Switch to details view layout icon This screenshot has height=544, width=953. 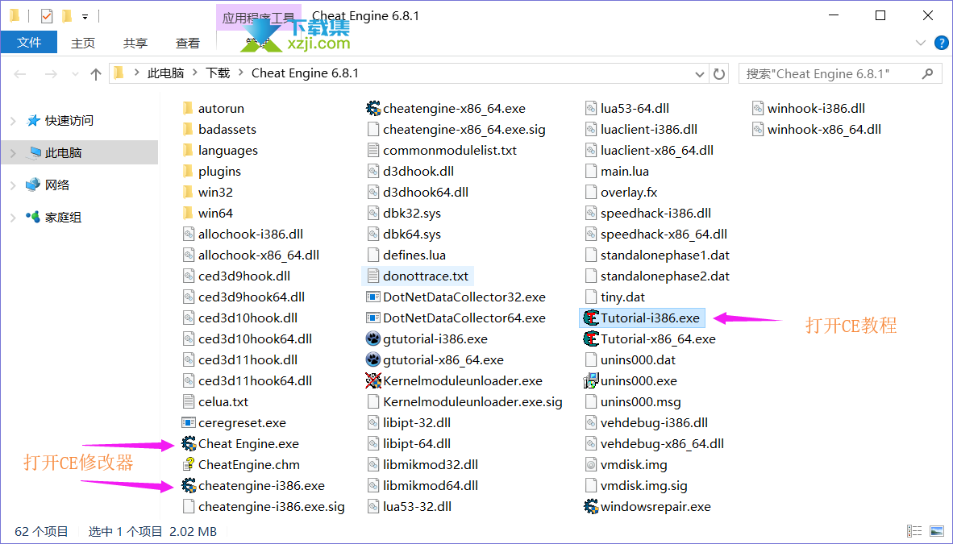tap(914, 531)
